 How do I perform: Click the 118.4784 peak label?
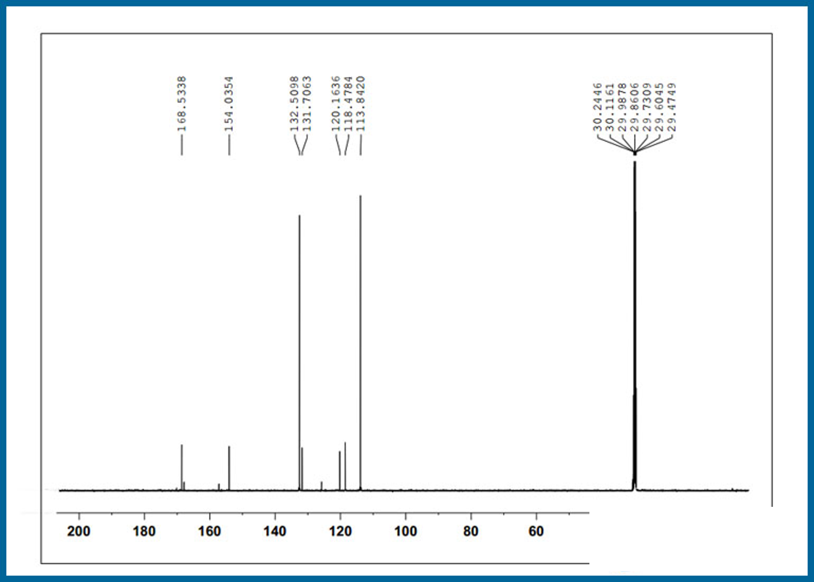tap(349, 104)
